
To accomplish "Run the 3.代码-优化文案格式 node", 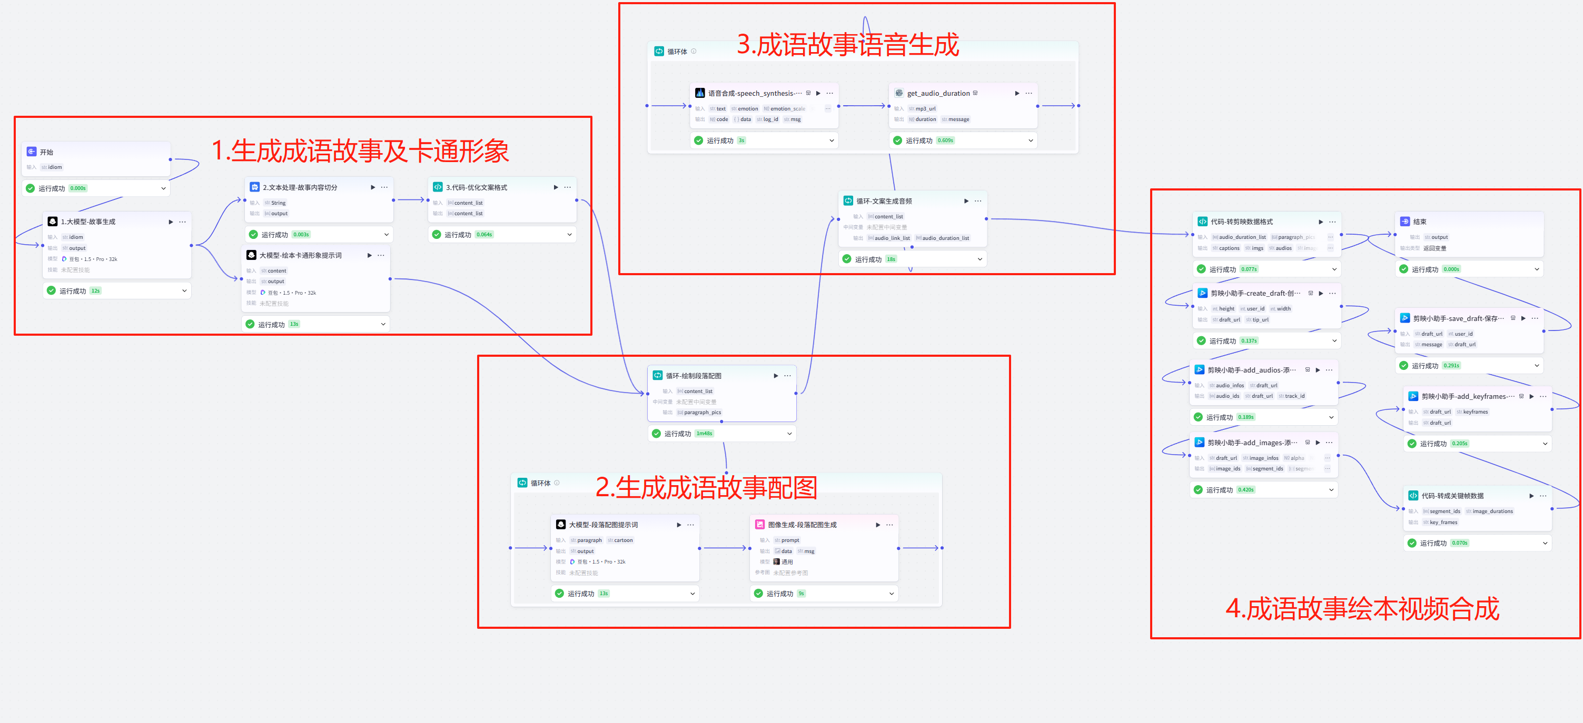I will (x=556, y=187).
